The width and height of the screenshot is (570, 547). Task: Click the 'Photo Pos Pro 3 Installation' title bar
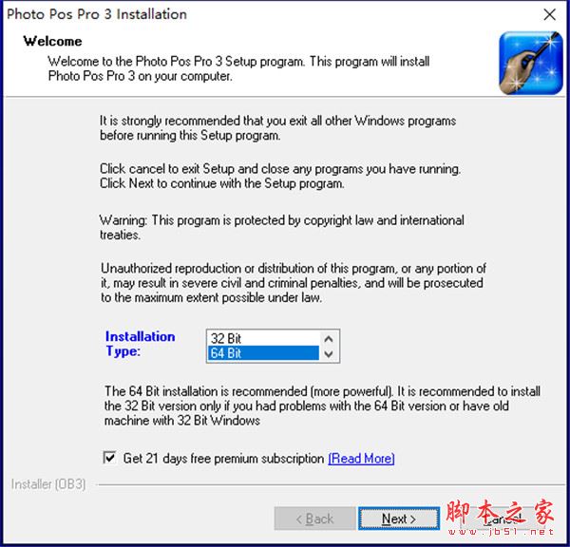[x=97, y=14]
